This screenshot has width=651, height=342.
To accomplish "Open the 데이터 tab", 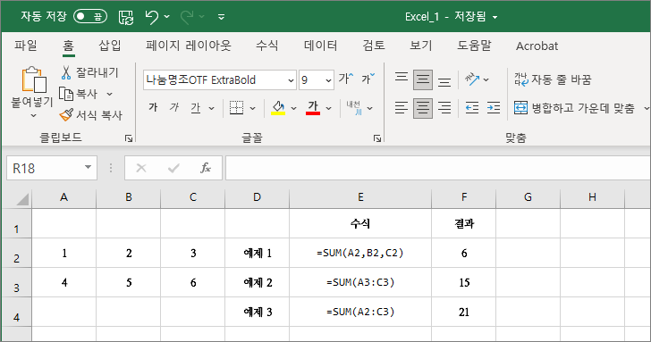I will point(320,46).
